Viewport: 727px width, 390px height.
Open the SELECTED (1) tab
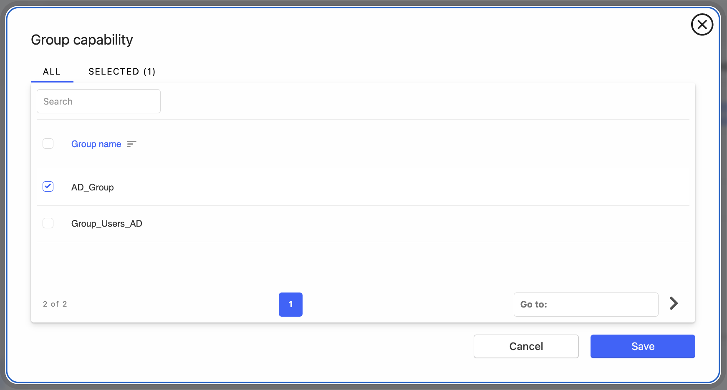[x=122, y=72]
